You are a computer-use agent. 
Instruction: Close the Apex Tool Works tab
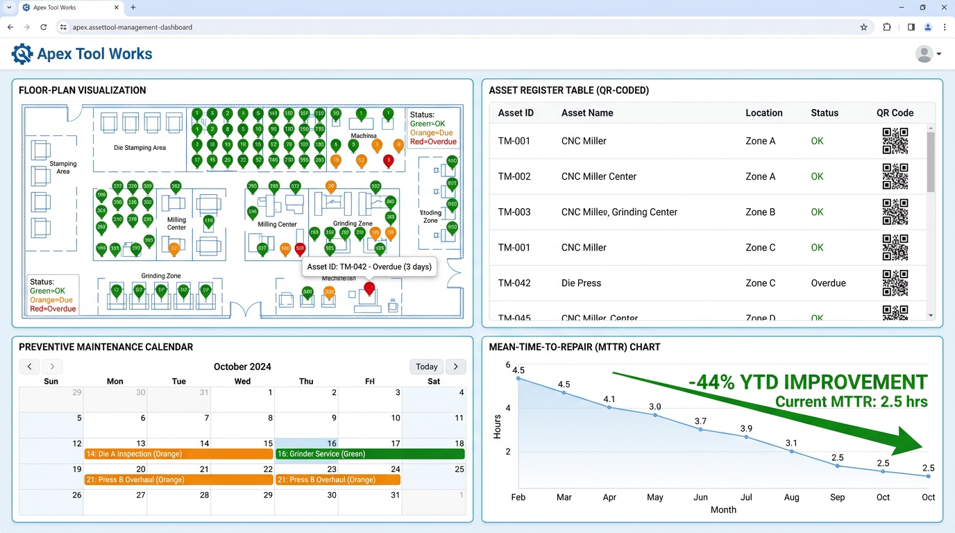coord(117,8)
